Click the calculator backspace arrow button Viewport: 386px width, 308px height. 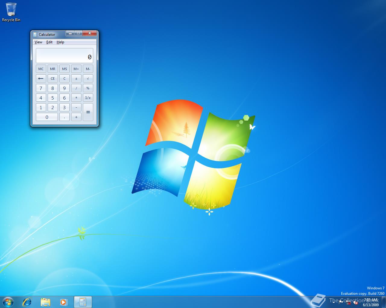click(41, 79)
